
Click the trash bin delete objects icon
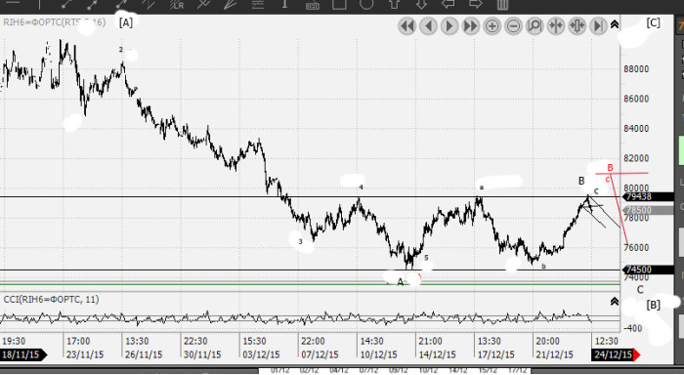[502, 4]
